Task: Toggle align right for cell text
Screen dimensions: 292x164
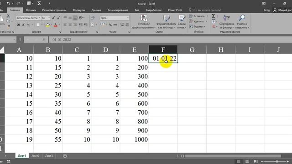Action: 75,25
